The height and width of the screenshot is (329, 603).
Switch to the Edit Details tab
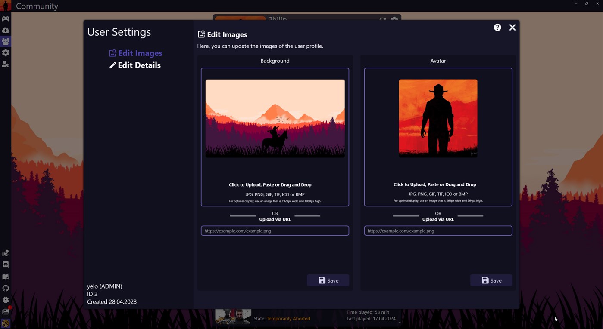(x=135, y=65)
